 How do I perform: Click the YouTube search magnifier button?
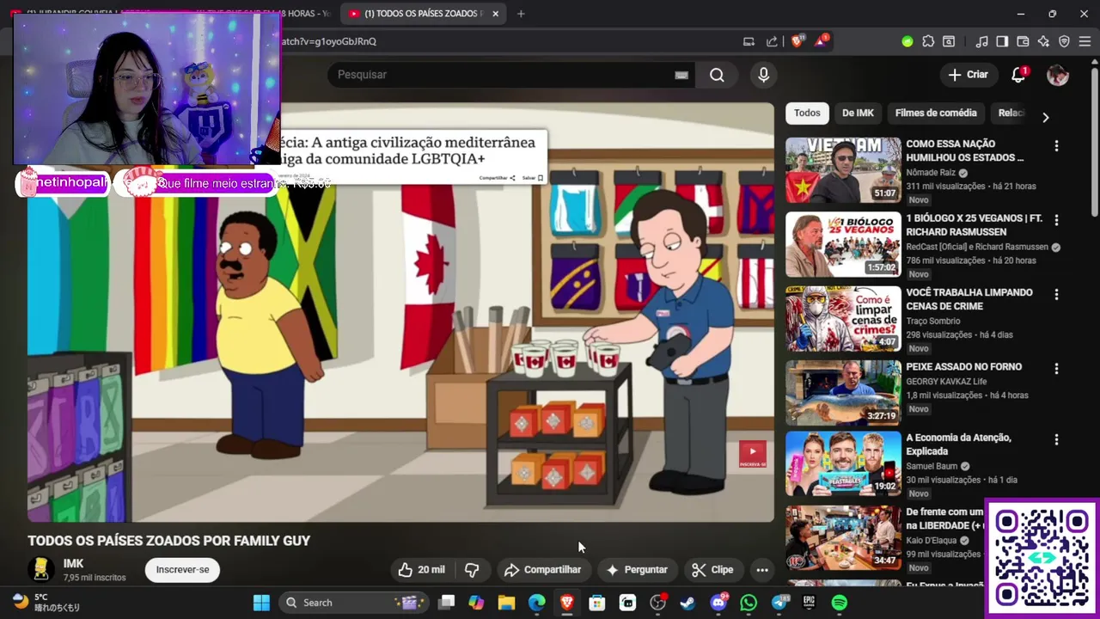coord(717,75)
